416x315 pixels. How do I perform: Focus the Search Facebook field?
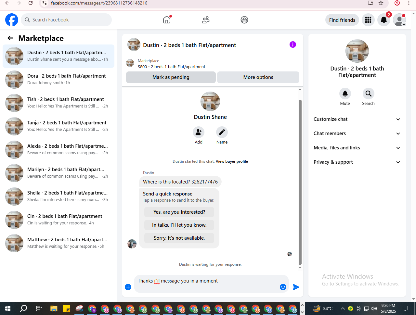(66, 20)
